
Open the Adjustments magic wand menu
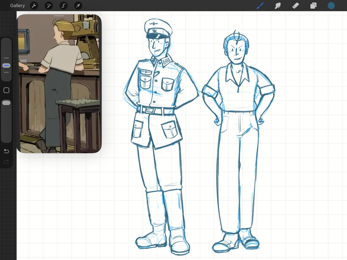tap(49, 5)
